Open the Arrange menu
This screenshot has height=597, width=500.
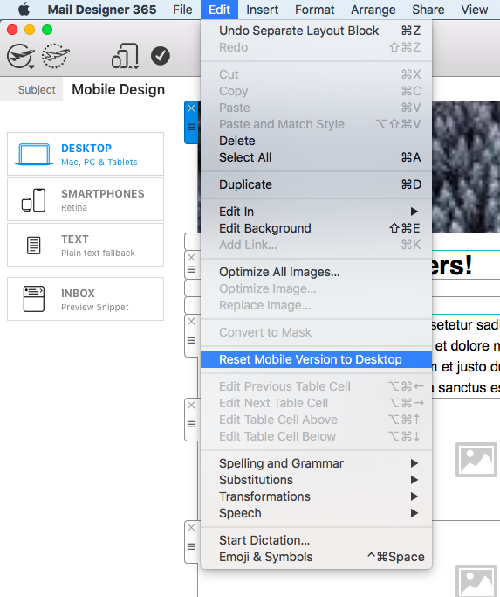[x=373, y=9]
